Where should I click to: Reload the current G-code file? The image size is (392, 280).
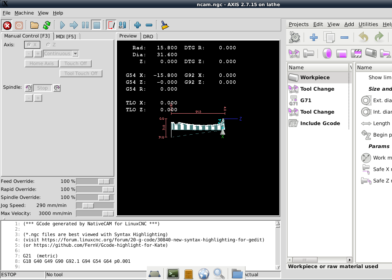coord(47,26)
